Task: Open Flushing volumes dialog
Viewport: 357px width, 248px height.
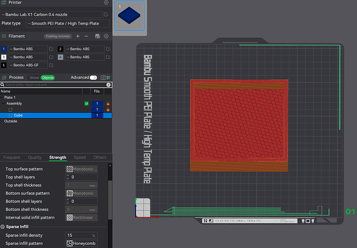Action: (57, 36)
